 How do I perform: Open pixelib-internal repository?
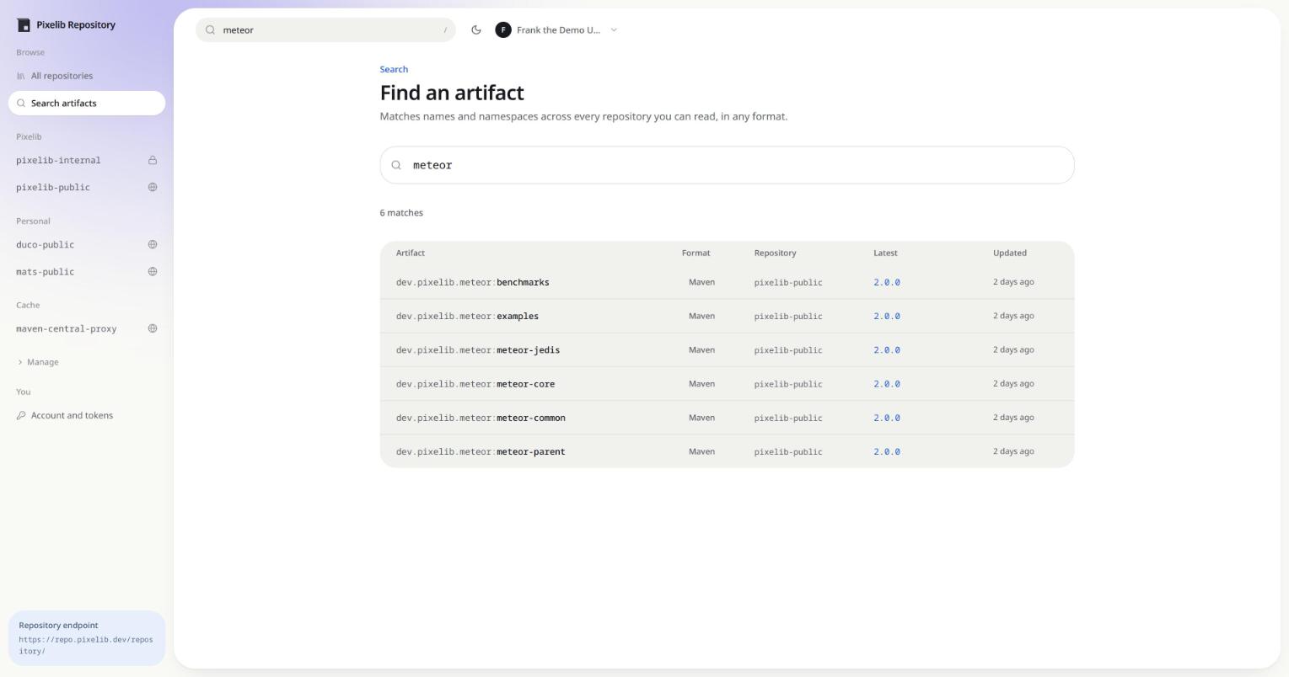pos(87,160)
